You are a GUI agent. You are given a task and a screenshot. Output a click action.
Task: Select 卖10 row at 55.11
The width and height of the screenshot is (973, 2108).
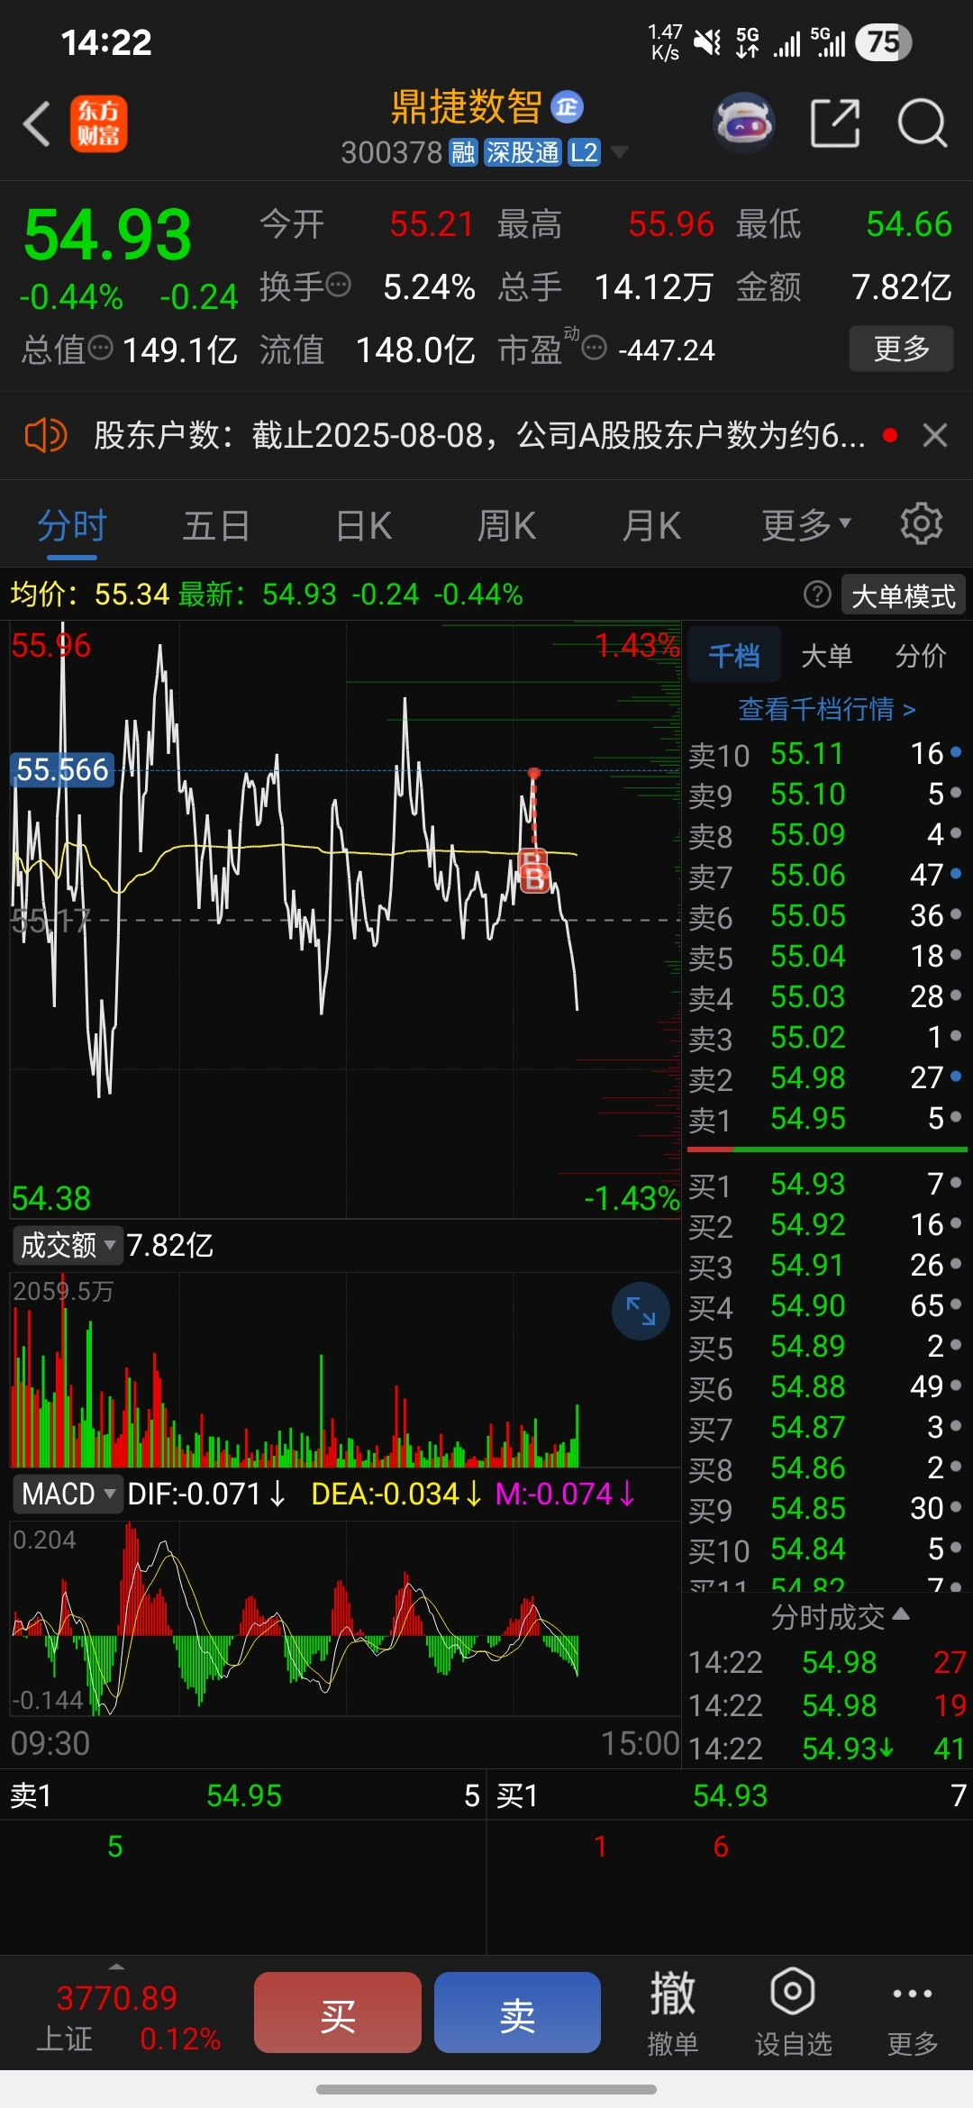coord(827,754)
